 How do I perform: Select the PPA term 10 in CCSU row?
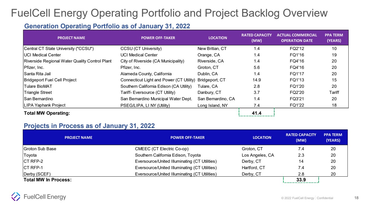[334, 49]
